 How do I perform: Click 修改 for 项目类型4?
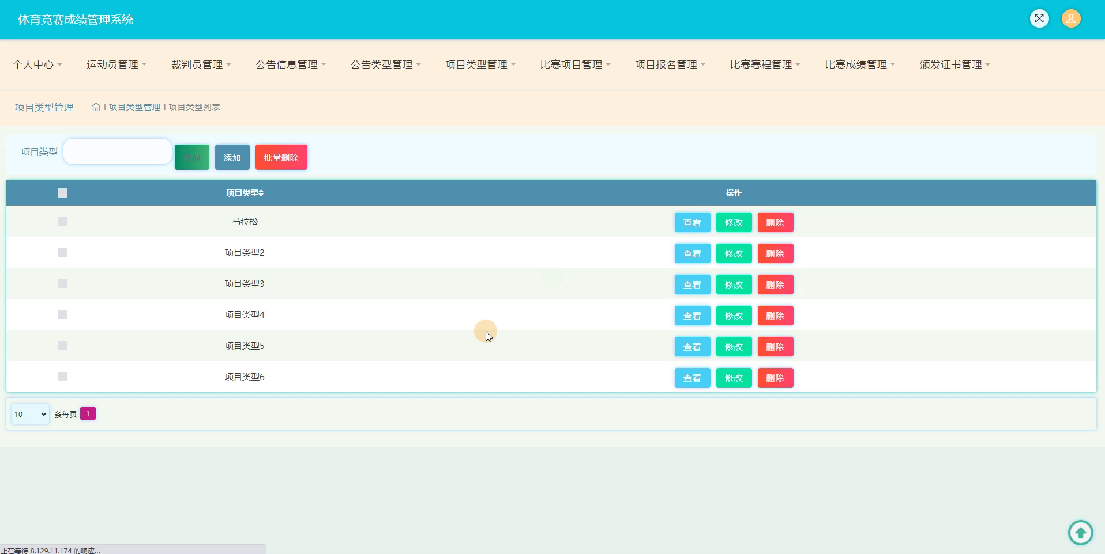pos(734,316)
